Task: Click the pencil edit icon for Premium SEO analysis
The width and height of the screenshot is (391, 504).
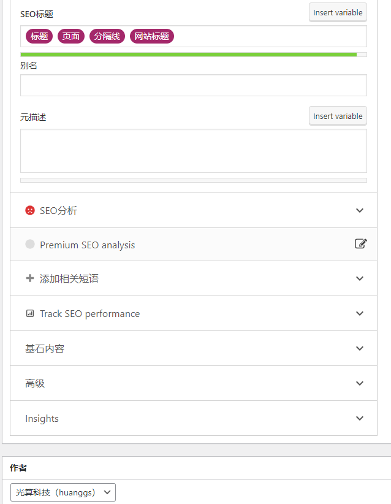Action: pyautogui.click(x=361, y=243)
